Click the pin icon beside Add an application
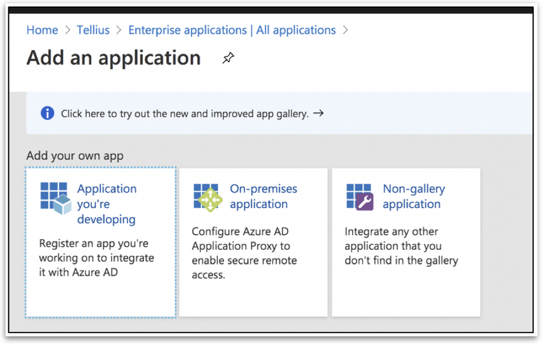Viewport: 543px width, 344px height. (x=228, y=58)
